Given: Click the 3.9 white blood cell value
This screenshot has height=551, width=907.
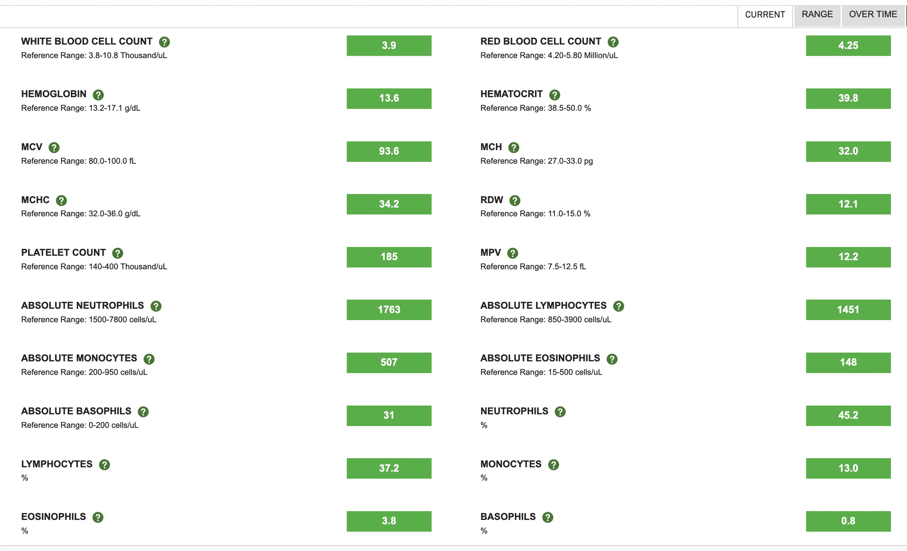Looking at the screenshot, I should pyautogui.click(x=389, y=46).
